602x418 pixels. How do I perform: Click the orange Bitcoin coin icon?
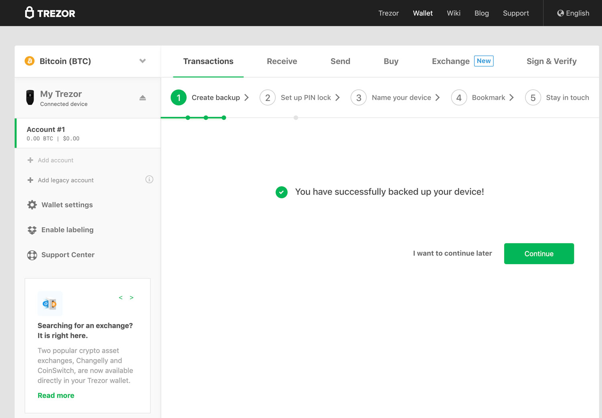[30, 61]
